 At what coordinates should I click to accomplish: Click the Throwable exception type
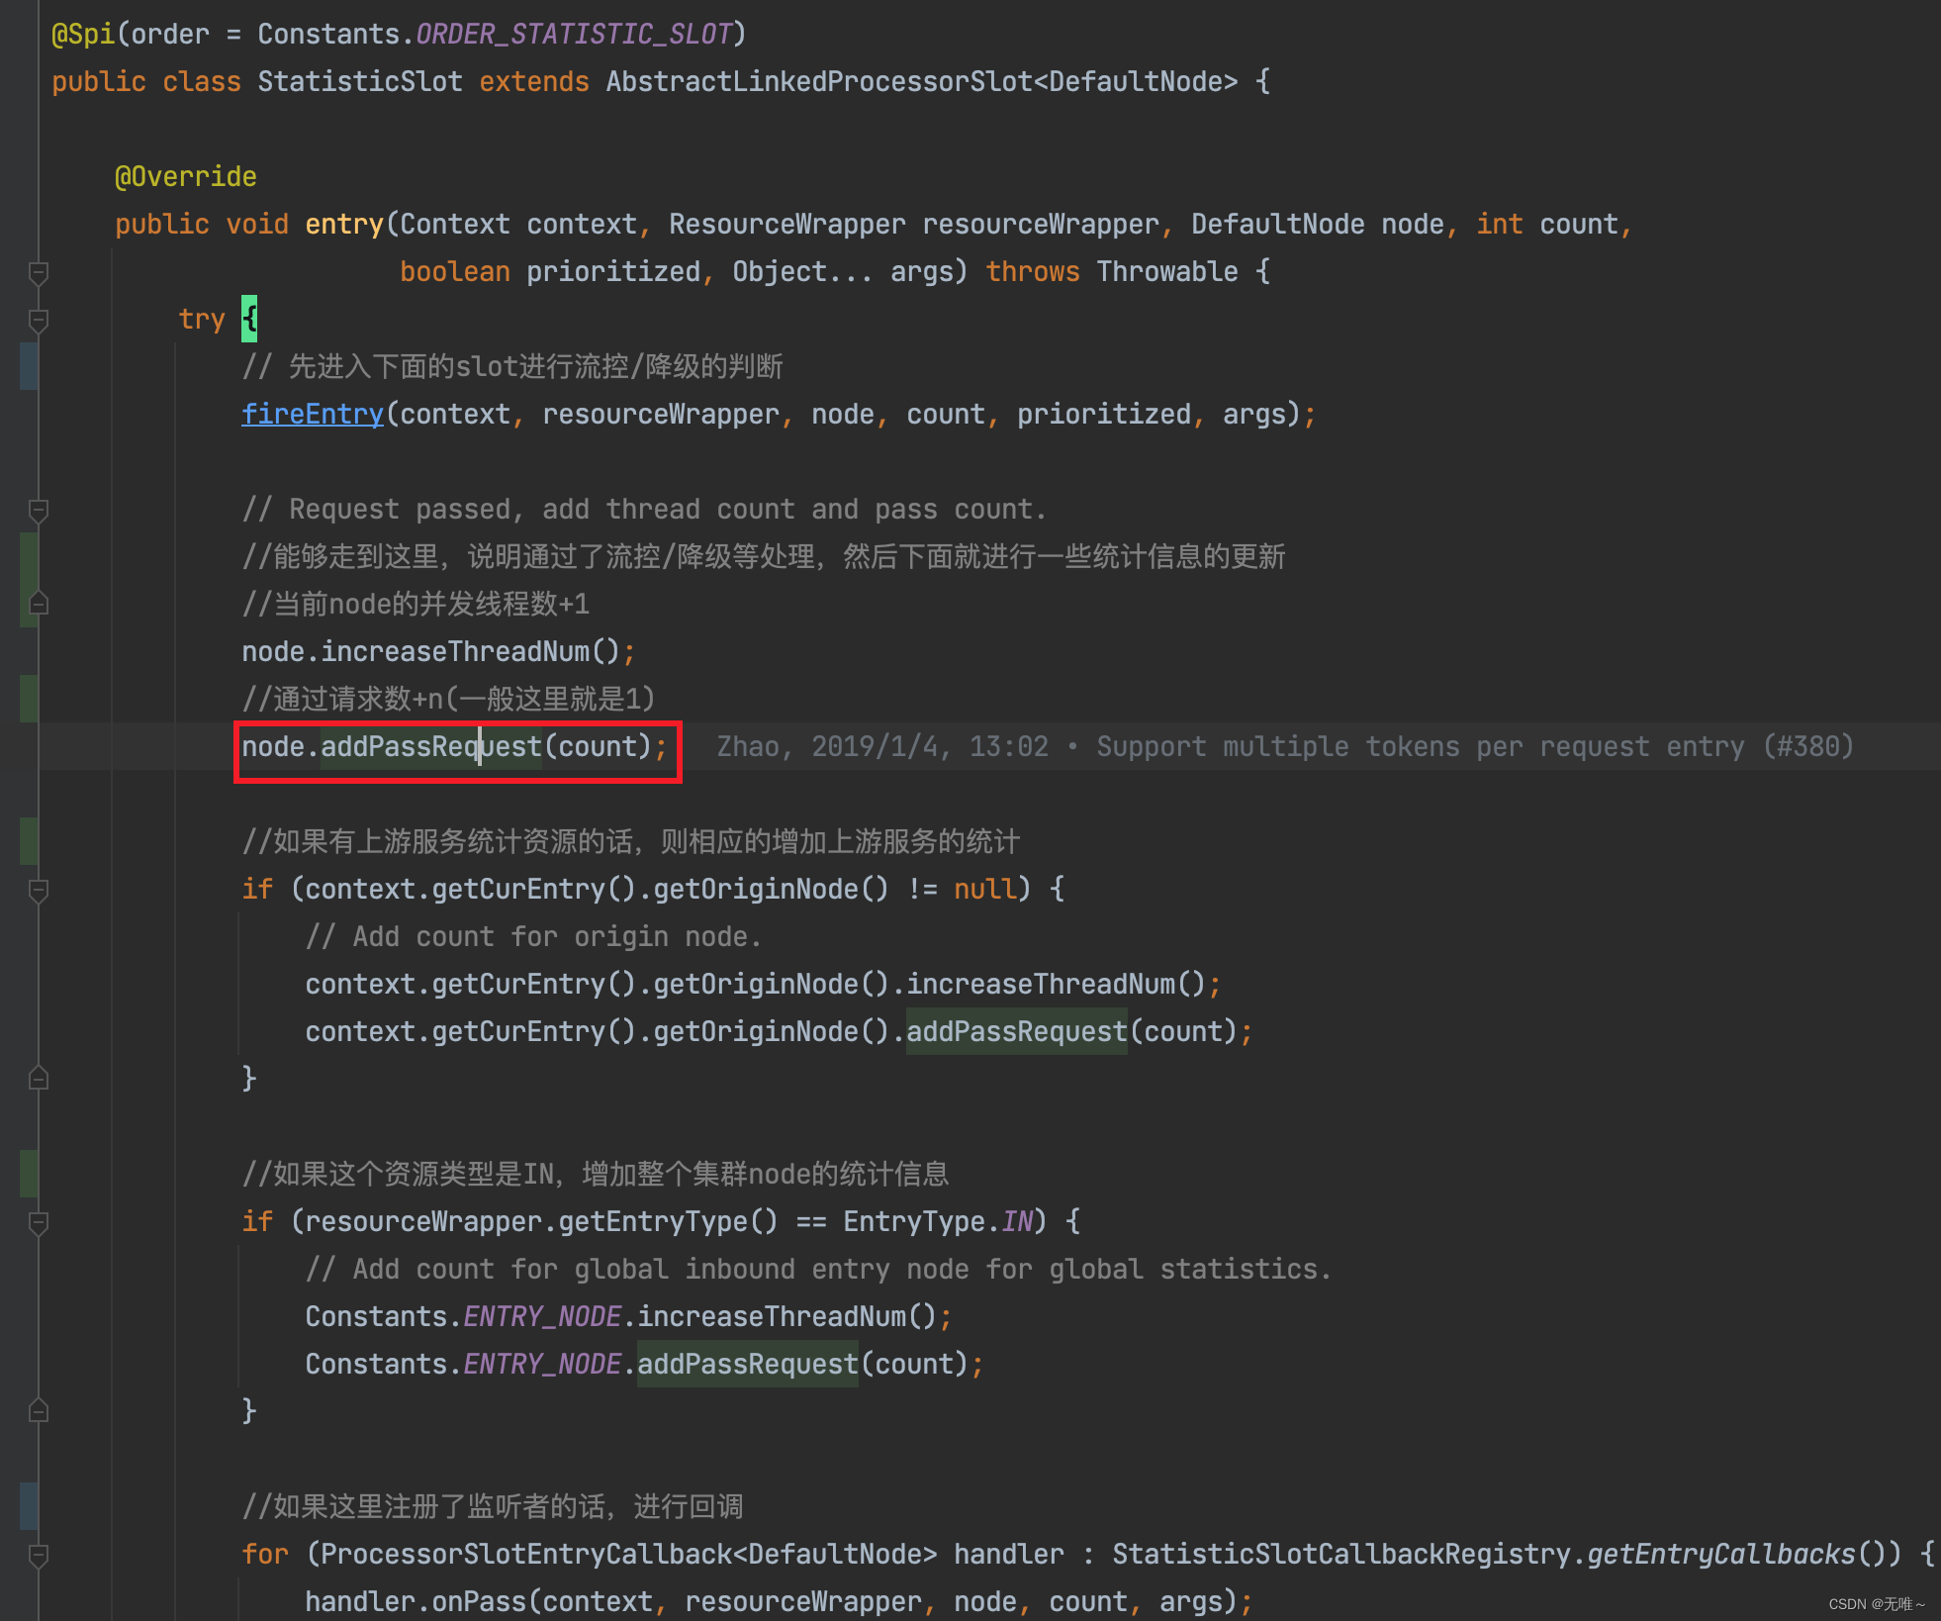click(1167, 271)
